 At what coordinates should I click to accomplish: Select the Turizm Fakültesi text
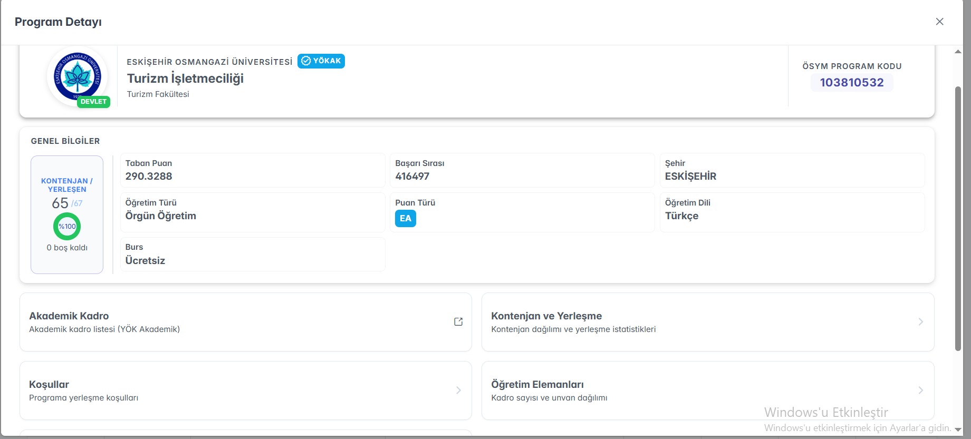click(x=158, y=94)
